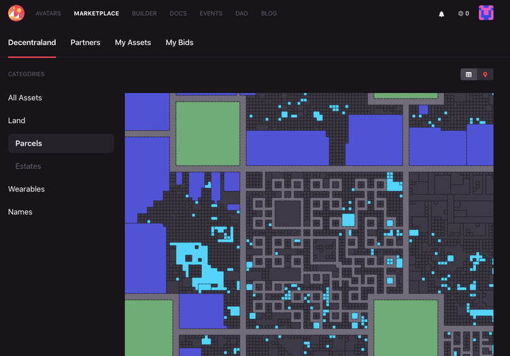Open the MARKETPLACE nav item

point(97,14)
